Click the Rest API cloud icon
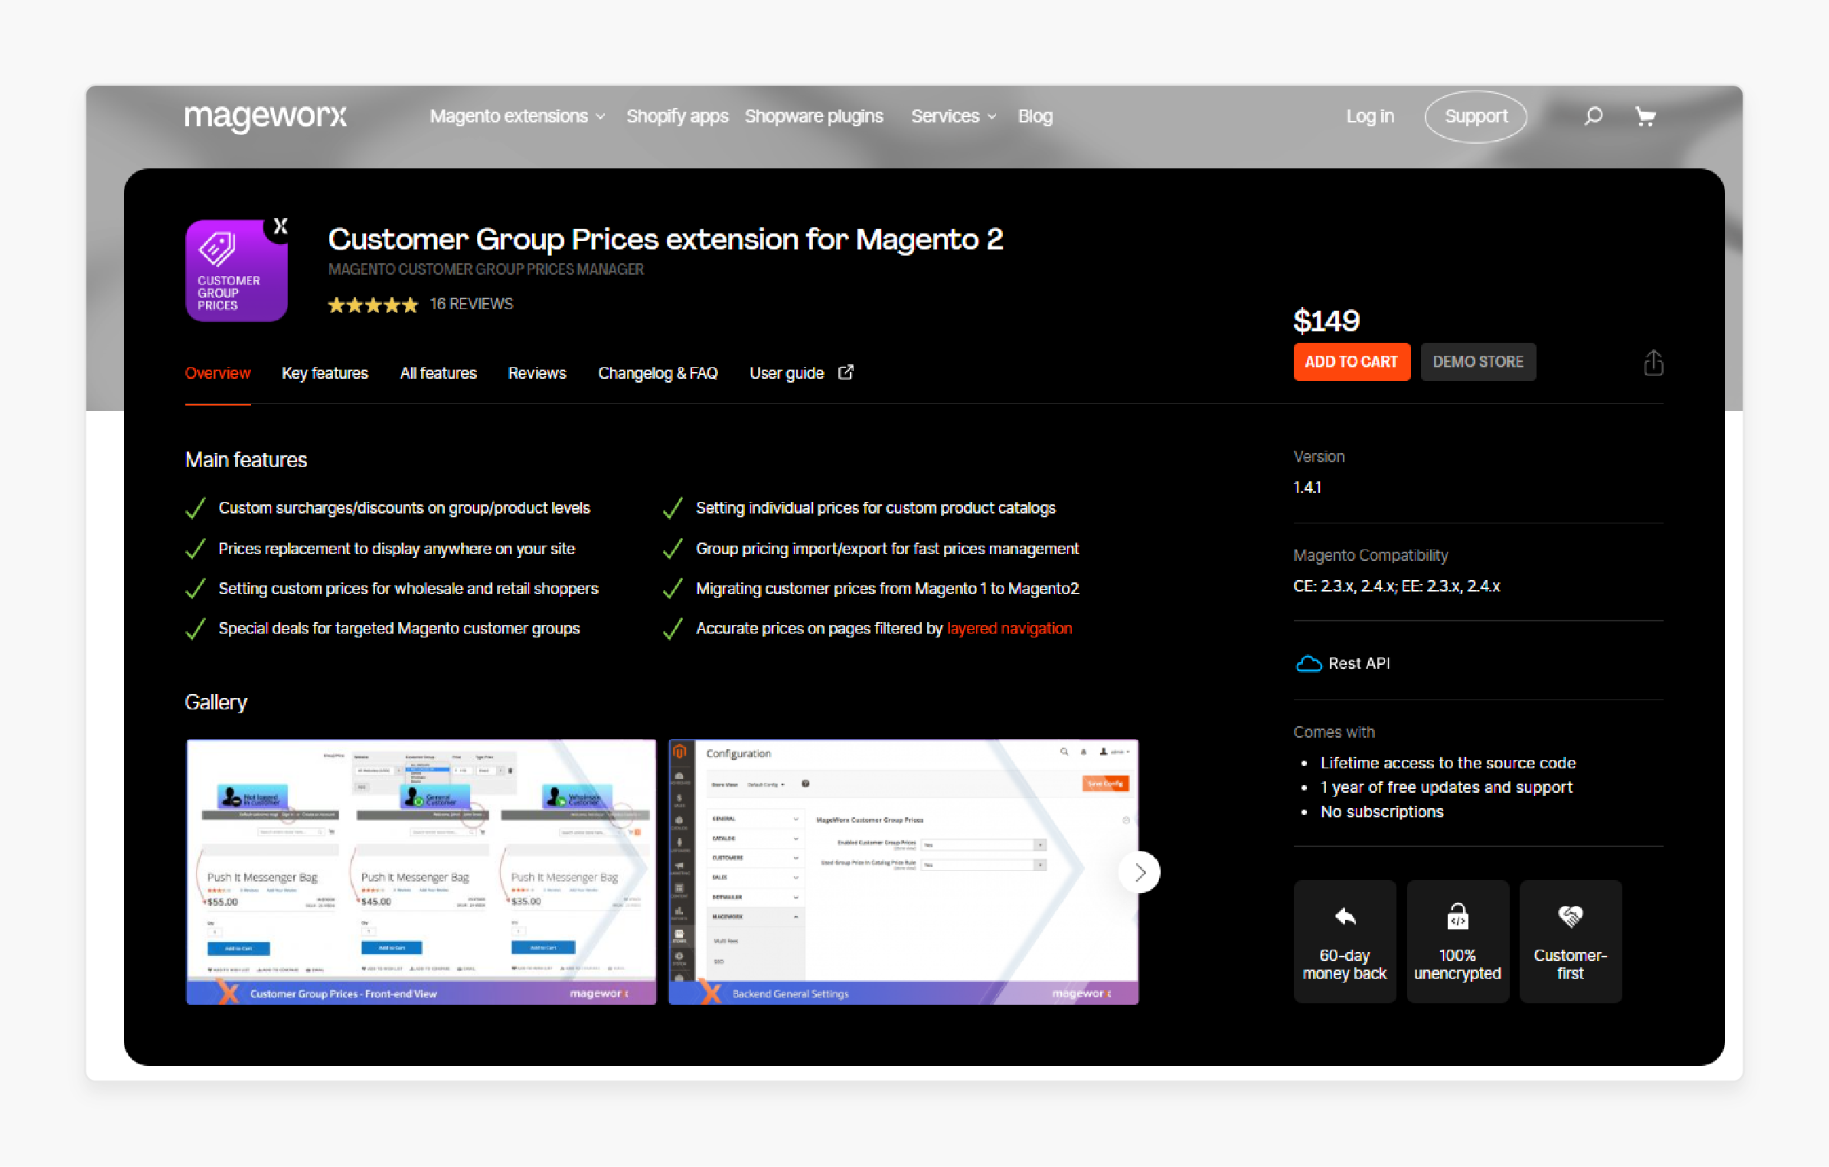 tap(1308, 663)
